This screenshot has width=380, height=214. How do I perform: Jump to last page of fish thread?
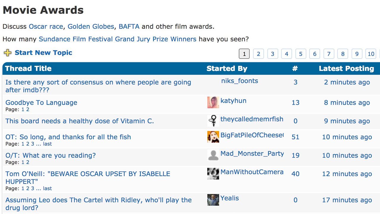click(47, 144)
